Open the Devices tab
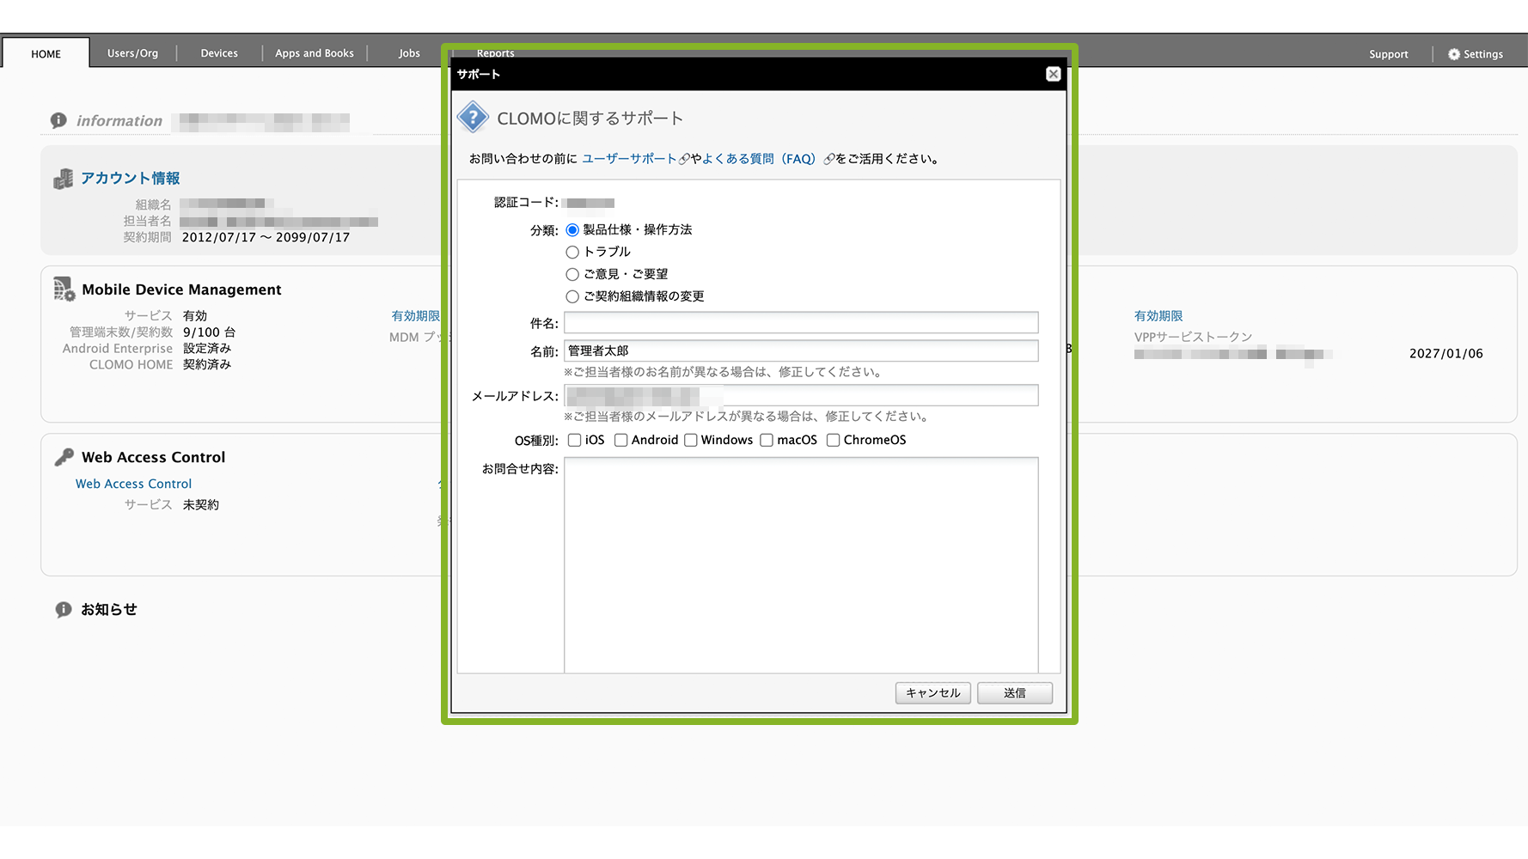Screen dimensions: 1528x859 (x=219, y=53)
